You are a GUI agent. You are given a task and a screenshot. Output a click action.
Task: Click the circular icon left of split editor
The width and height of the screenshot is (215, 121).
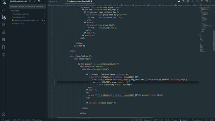[x=202, y=1]
